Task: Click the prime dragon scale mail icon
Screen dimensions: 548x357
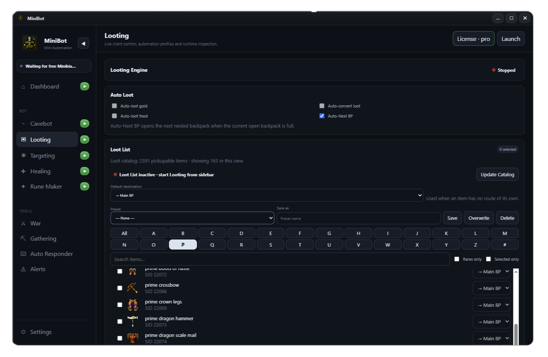Action: 133,338
